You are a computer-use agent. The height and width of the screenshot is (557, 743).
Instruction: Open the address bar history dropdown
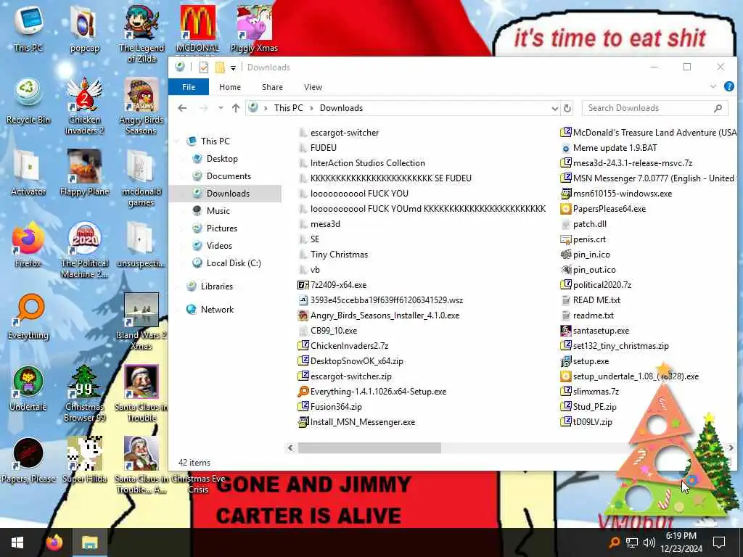tap(554, 109)
